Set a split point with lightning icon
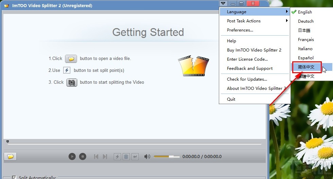The image size is (333, 179). (117, 157)
